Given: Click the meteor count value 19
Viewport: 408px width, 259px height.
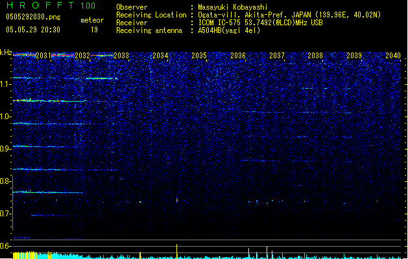Looking at the screenshot, I should coord(94,30).
